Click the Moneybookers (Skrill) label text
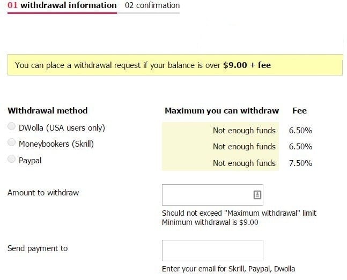The width and height of the screenshot is (347, 280). point(56,144)
